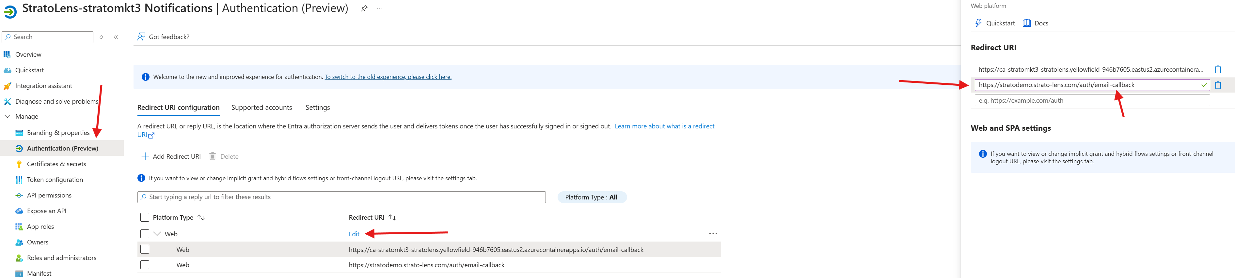
Task: Click the reply URL filter search field
Action: pos(341,197)
